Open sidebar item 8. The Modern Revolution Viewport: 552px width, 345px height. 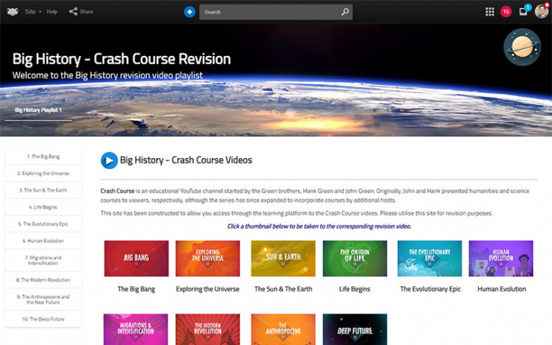pos(43,280)
